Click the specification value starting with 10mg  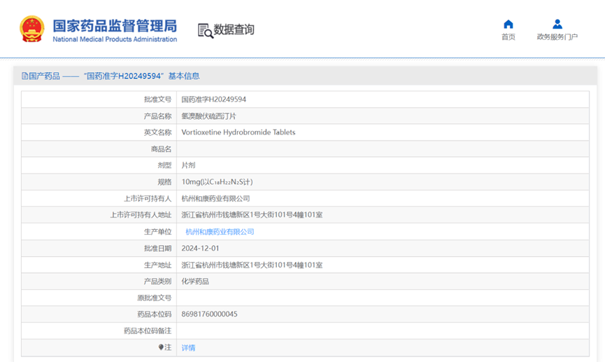(217, 182)
